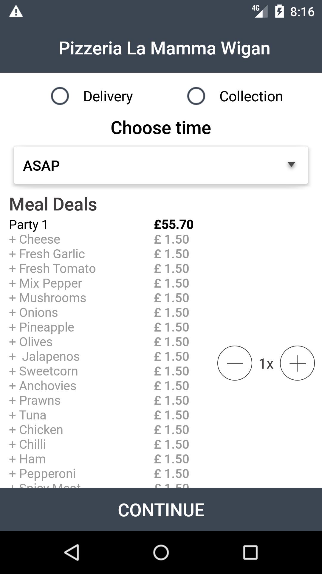Tap the Android back navigation icon
Screen dimensions: 322x574
pos(72,552)
